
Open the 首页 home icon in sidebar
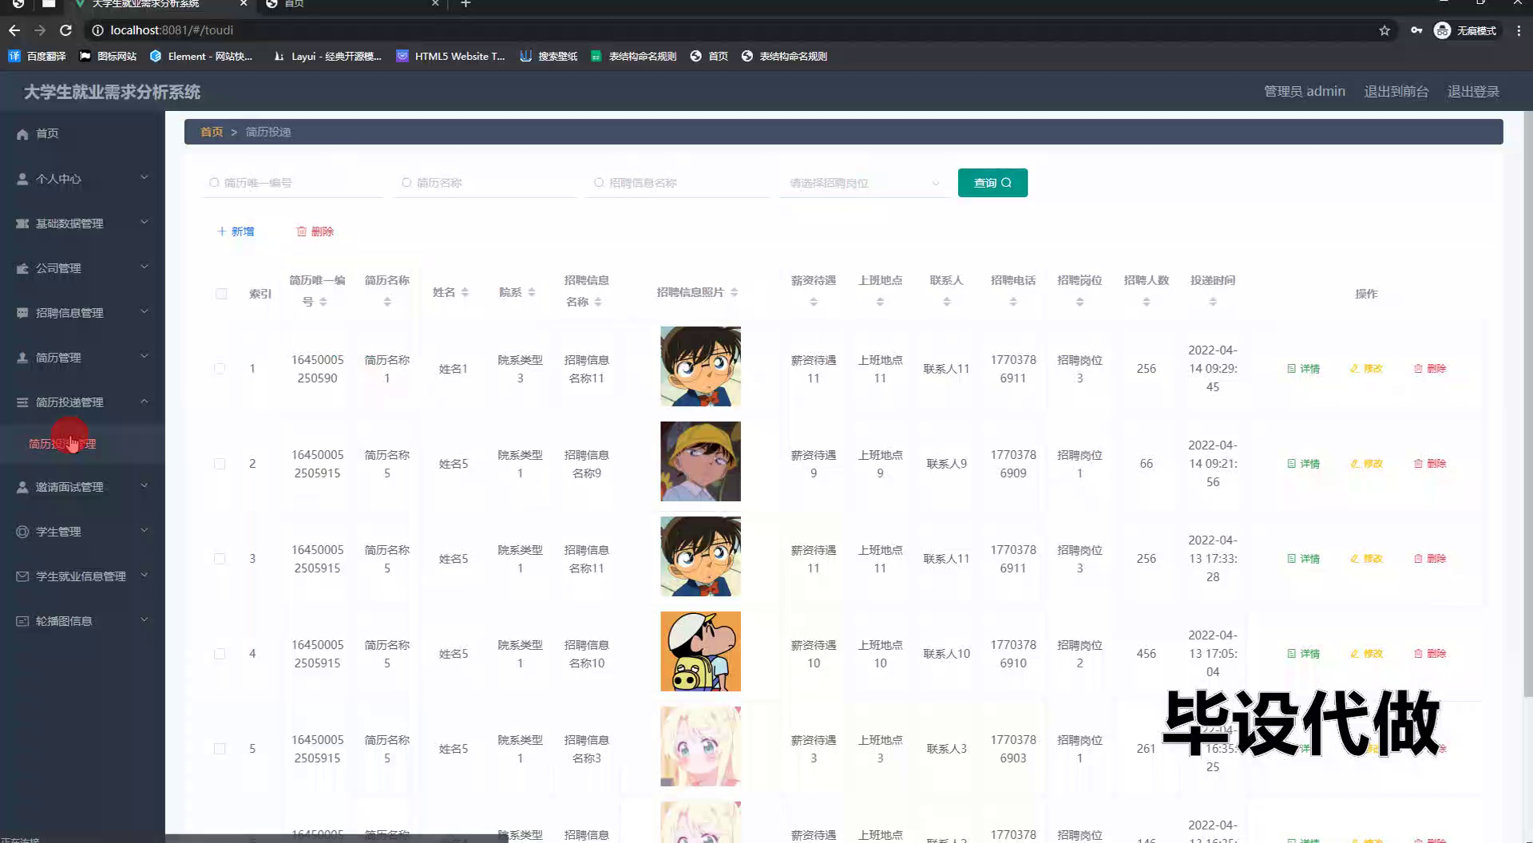tap(22, 134)
